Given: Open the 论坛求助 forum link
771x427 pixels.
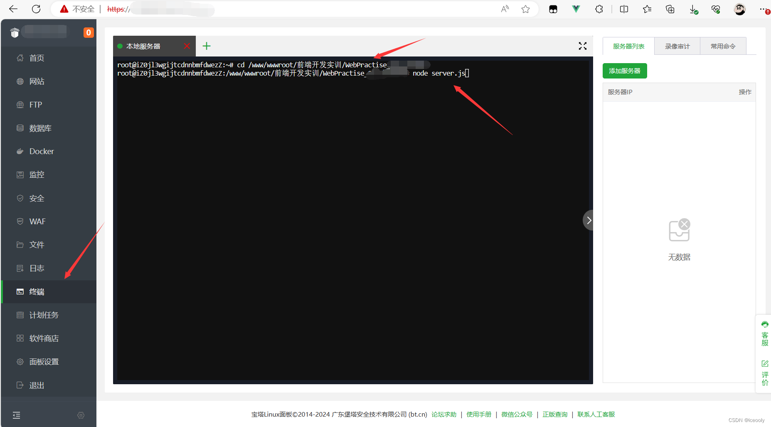Looking at the screenshot, I should [x=444, y=415].
